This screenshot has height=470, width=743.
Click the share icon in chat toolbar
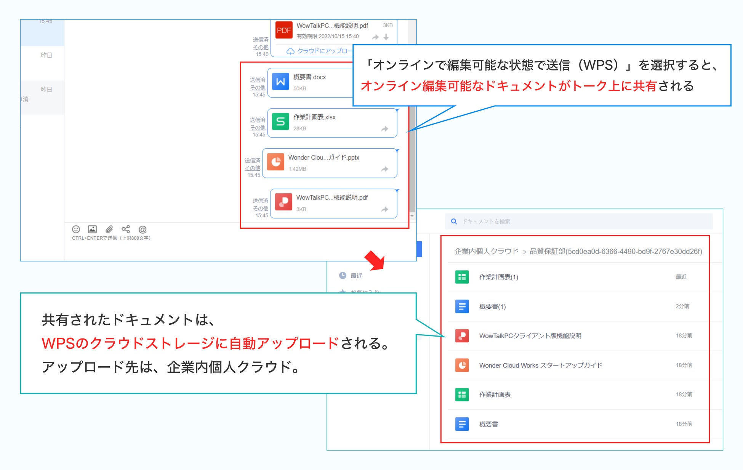pos(126,229)
